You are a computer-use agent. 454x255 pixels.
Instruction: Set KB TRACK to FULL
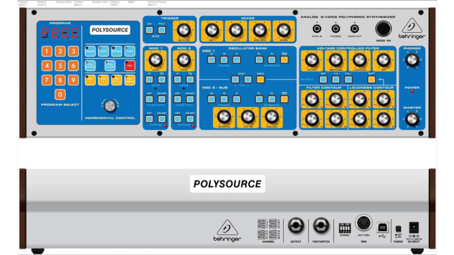(348, 79)
